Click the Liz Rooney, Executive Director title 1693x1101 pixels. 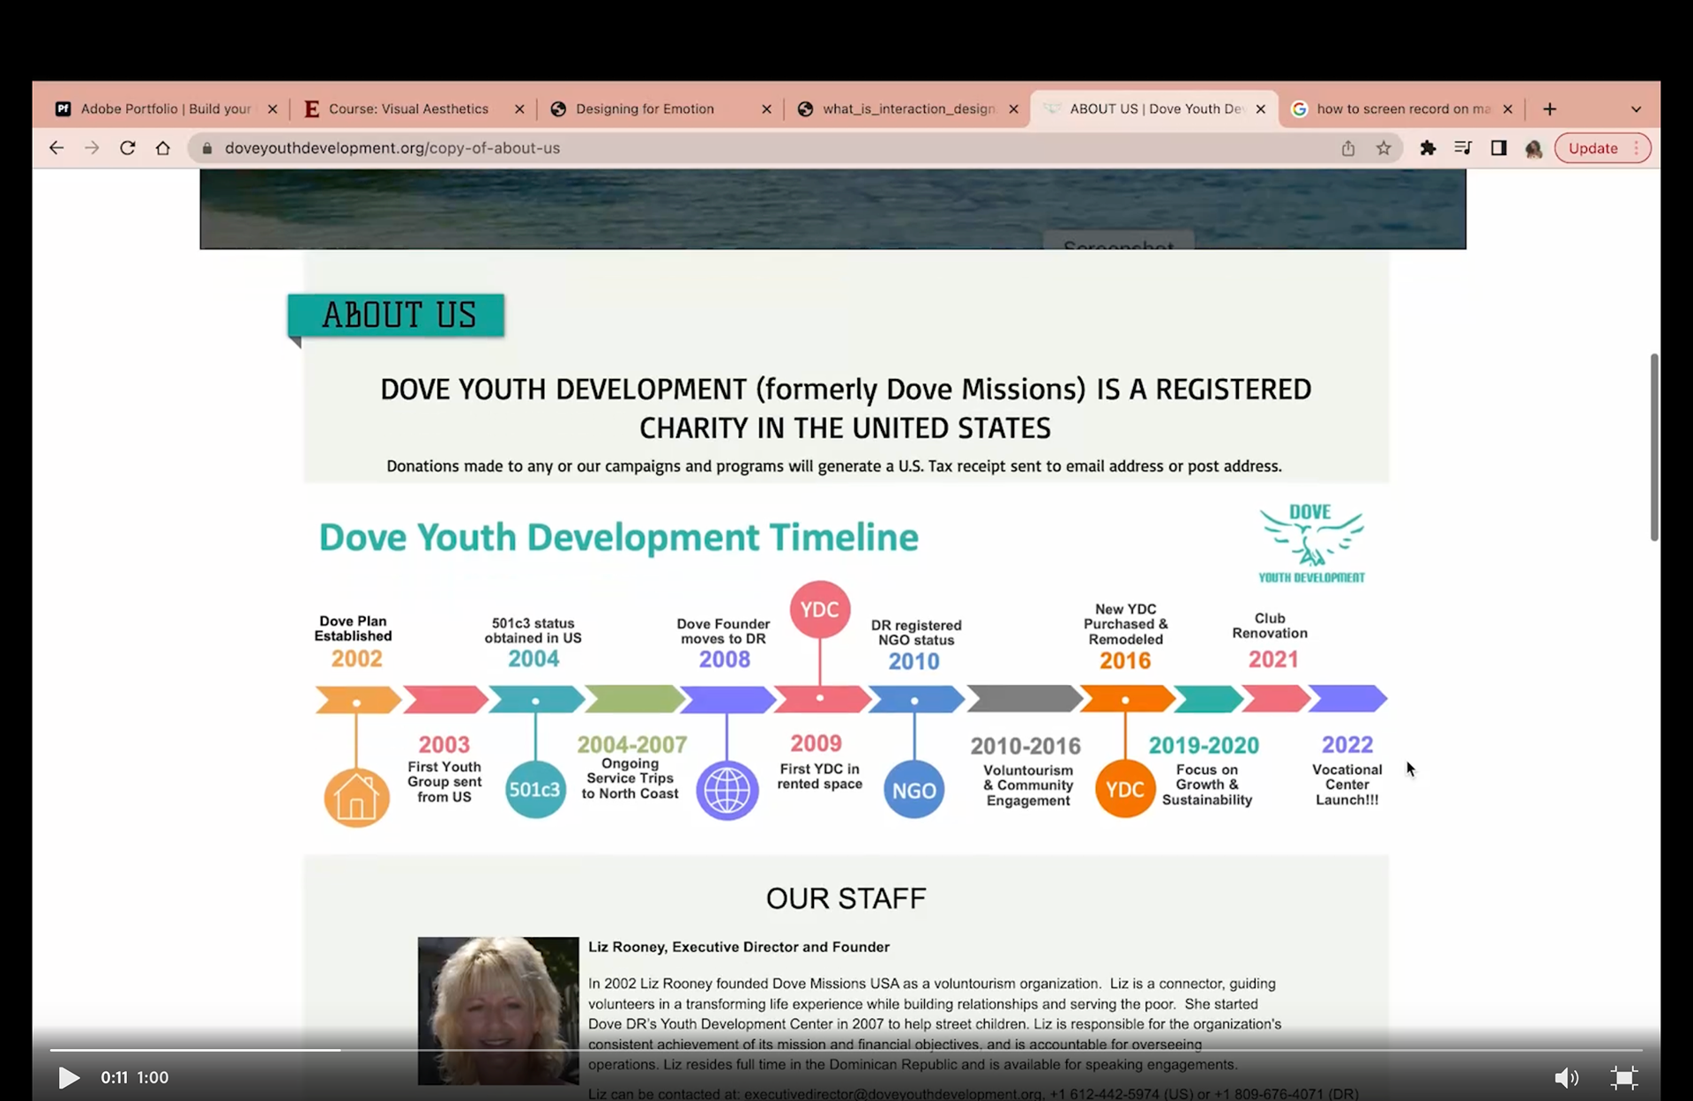[739, 947]
